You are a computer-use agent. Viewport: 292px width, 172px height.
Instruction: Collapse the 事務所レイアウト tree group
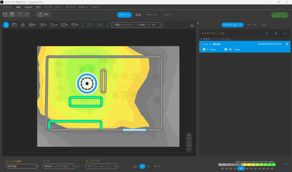coord(201,39)
